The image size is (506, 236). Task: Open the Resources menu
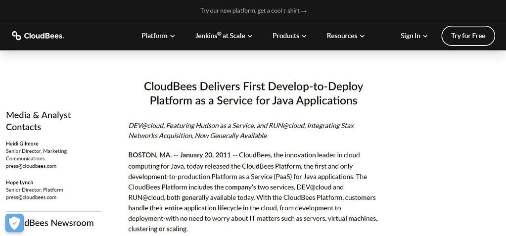coord(345,36)
